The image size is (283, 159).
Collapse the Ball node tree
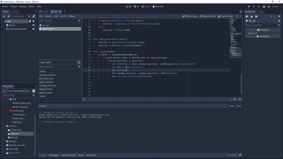pyautogui.click(x=3, y=21)
